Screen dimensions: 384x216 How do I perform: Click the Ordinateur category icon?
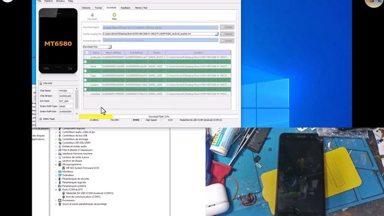click(59, 175)
